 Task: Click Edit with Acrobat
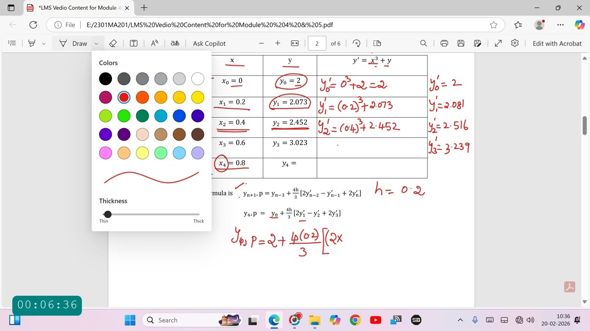pyautogui.click(x=557, y=43)
